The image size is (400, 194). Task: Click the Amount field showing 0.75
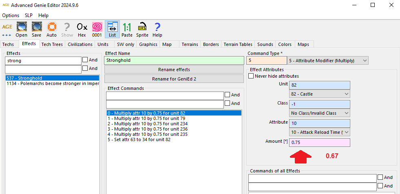pyautogui.click(x=319, y=143)
